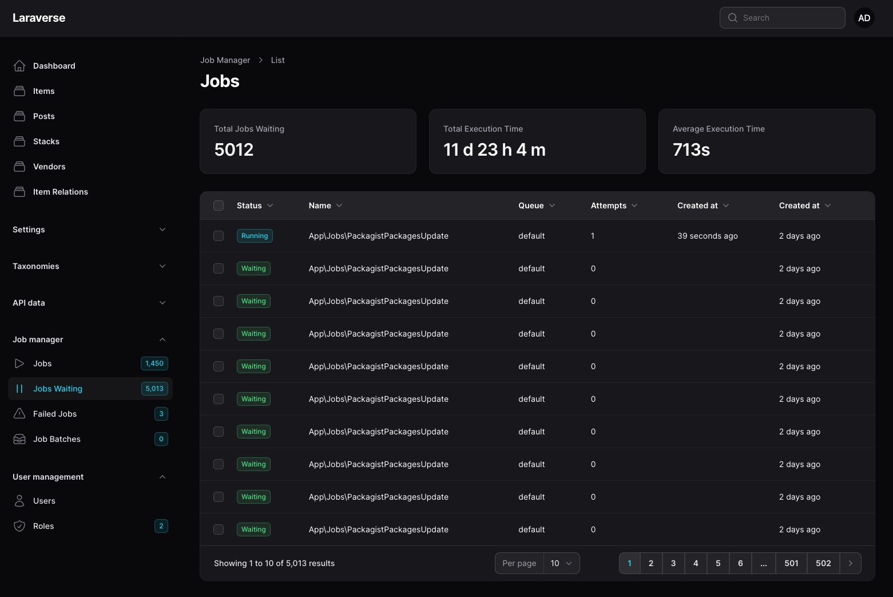
Task: Click the Item Relations icon
Action: click(x=19, y=192)
